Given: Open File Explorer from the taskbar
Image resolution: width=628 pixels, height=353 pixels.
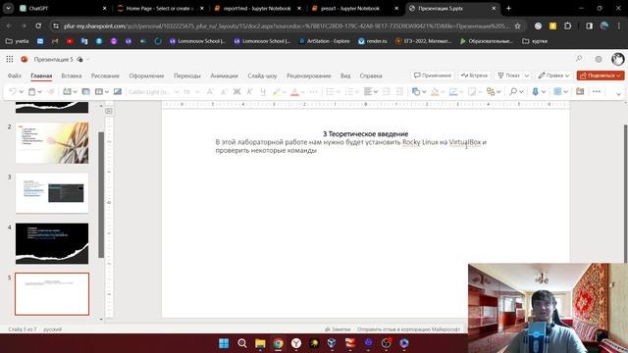Looking at the screenshot, I should coord(260,343).
